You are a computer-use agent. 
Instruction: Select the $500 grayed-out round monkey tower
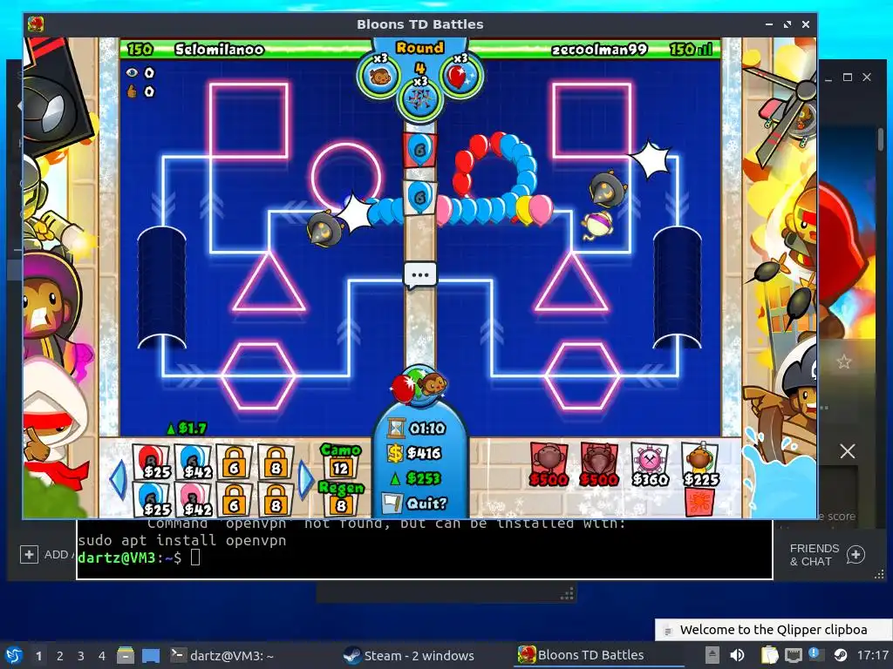click(548, 465)
